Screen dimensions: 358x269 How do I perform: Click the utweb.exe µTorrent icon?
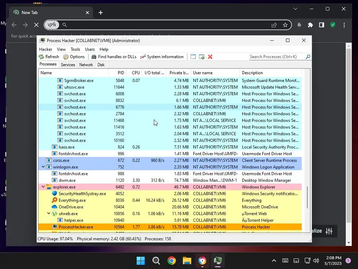[54, 213]
